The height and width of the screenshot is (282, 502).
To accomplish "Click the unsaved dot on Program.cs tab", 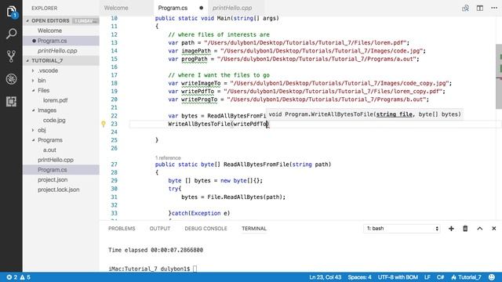I will 201,8.
